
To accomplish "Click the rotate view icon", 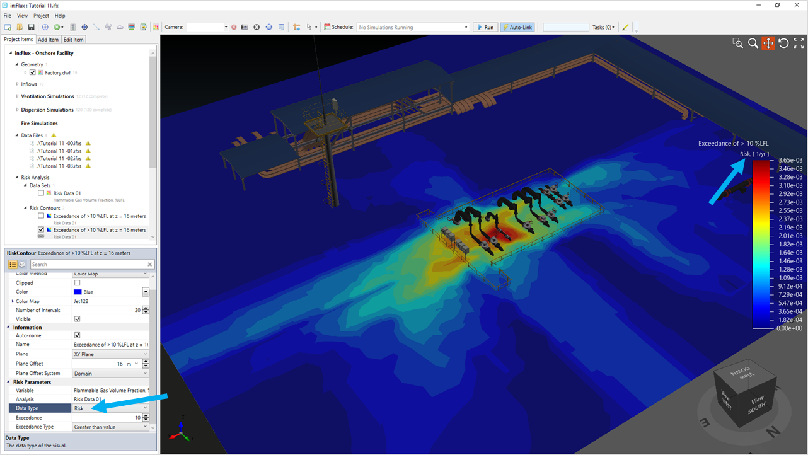I will point(783,43).
